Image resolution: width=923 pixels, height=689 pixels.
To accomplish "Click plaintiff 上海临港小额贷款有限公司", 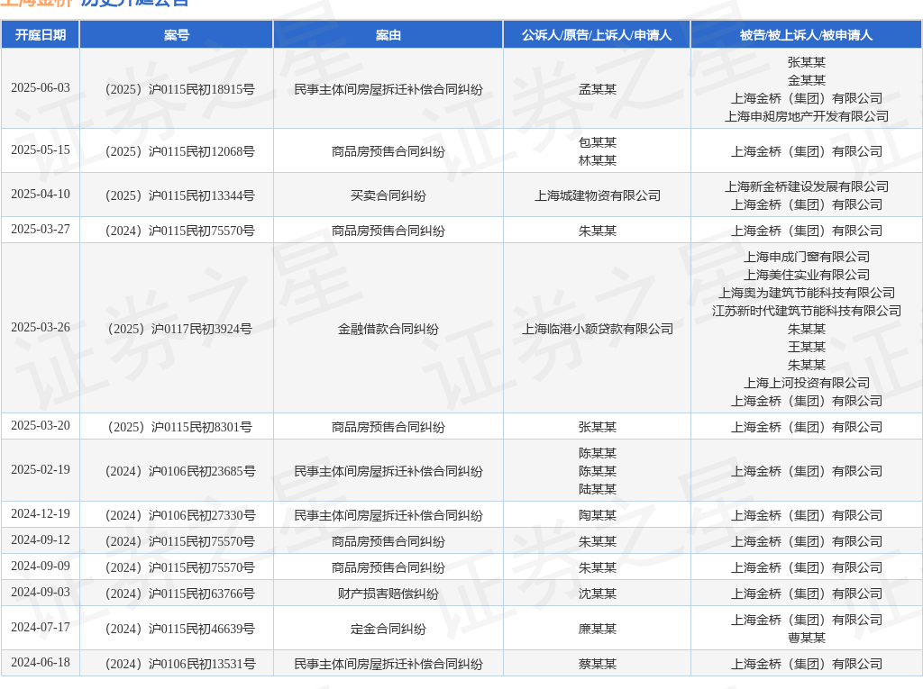I will [597, 329].
